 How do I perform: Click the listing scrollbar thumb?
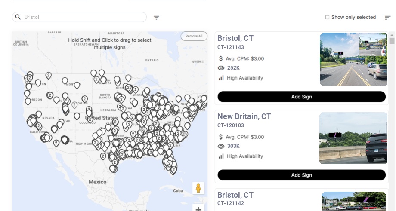click(x=392, y=41)
